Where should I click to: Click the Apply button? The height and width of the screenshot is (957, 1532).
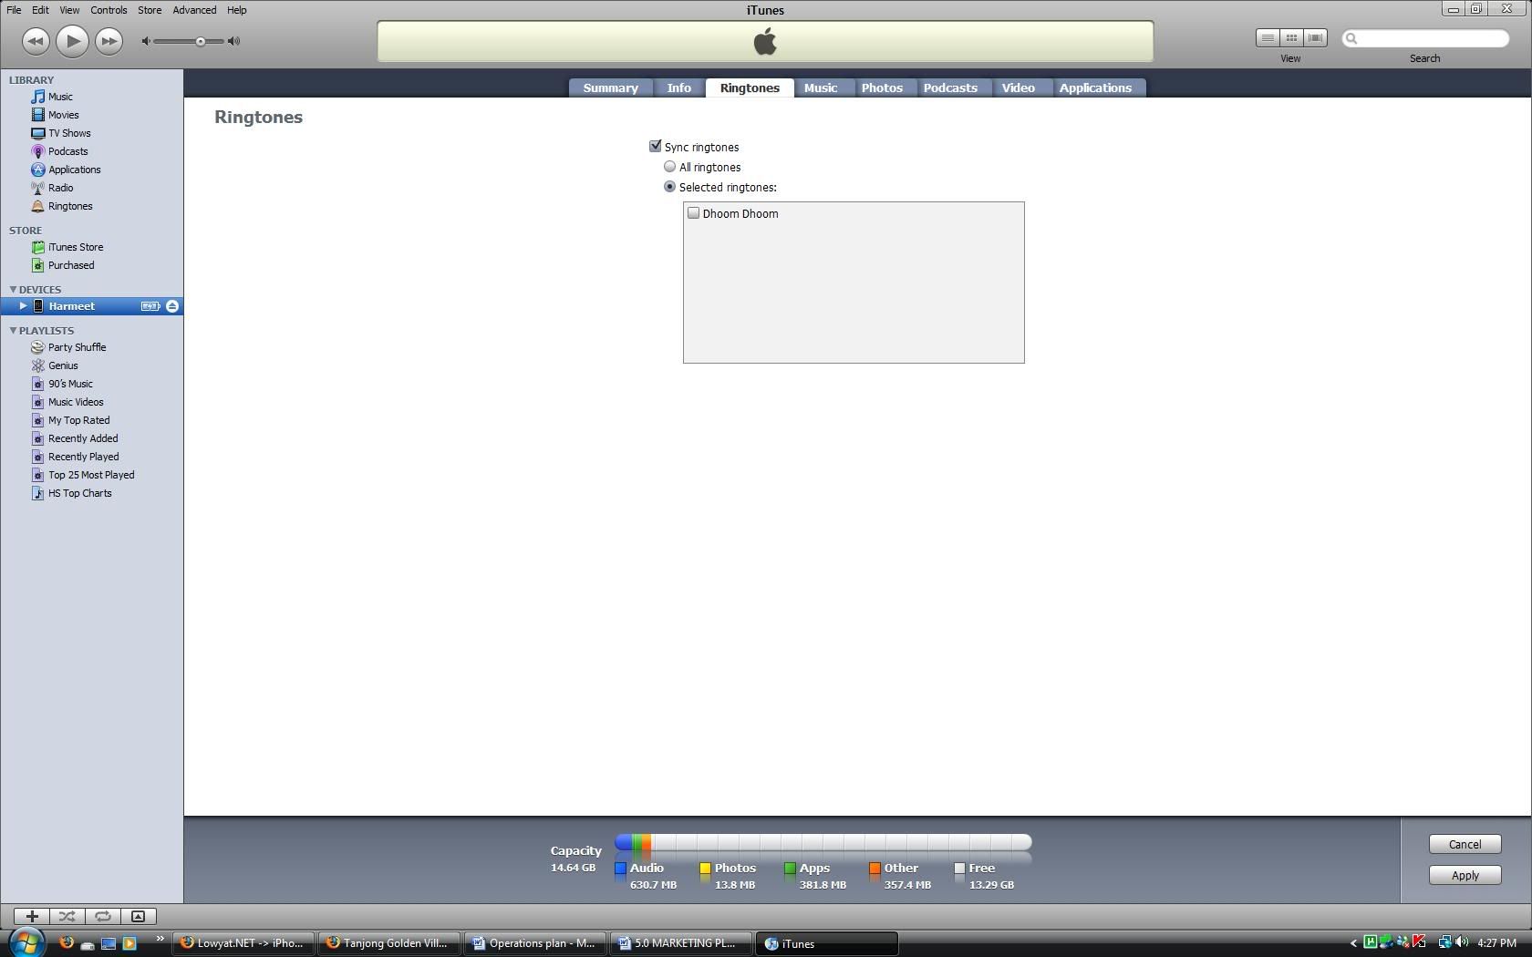1465,875
